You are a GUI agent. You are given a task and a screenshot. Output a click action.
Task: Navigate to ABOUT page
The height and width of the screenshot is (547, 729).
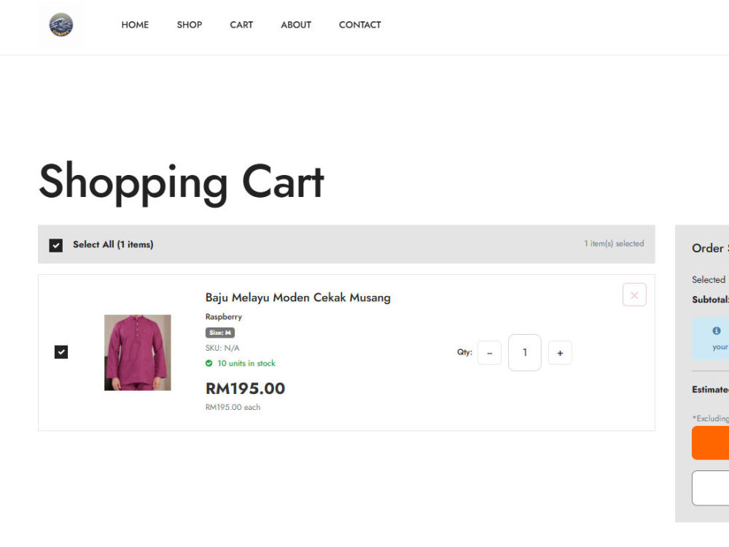pyautogui.click(x=296, y=25)
